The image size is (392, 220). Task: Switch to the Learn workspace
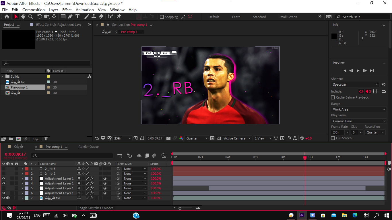pyautogui.click(x=236, y=17)
